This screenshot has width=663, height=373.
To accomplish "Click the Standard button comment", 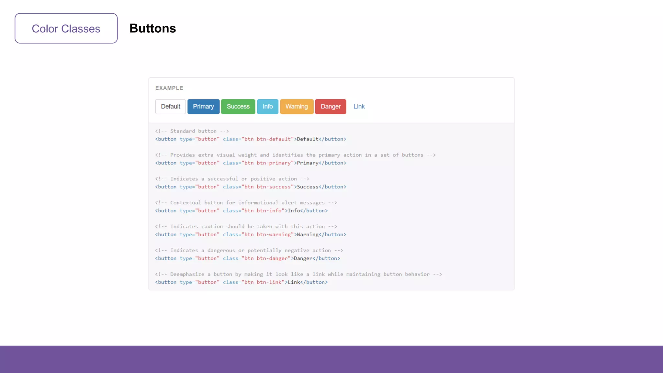I will pos(192,131).
